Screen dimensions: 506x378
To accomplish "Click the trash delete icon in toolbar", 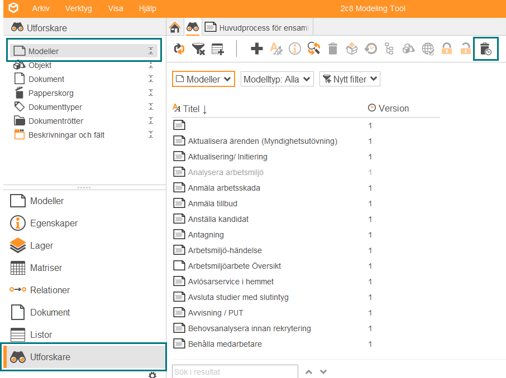I will pyautogui.click(x=333, y=49).
